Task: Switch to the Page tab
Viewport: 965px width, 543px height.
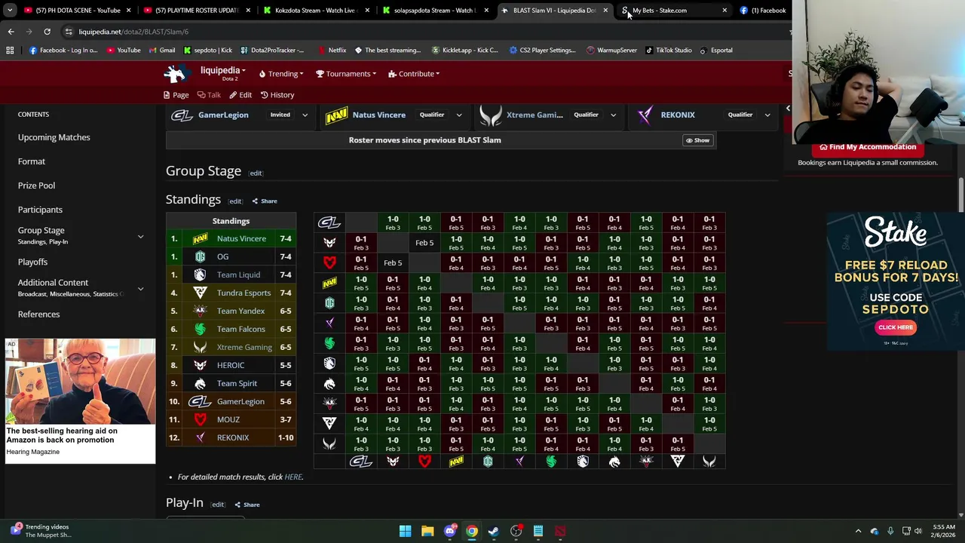Action: (x=176, y=95)
